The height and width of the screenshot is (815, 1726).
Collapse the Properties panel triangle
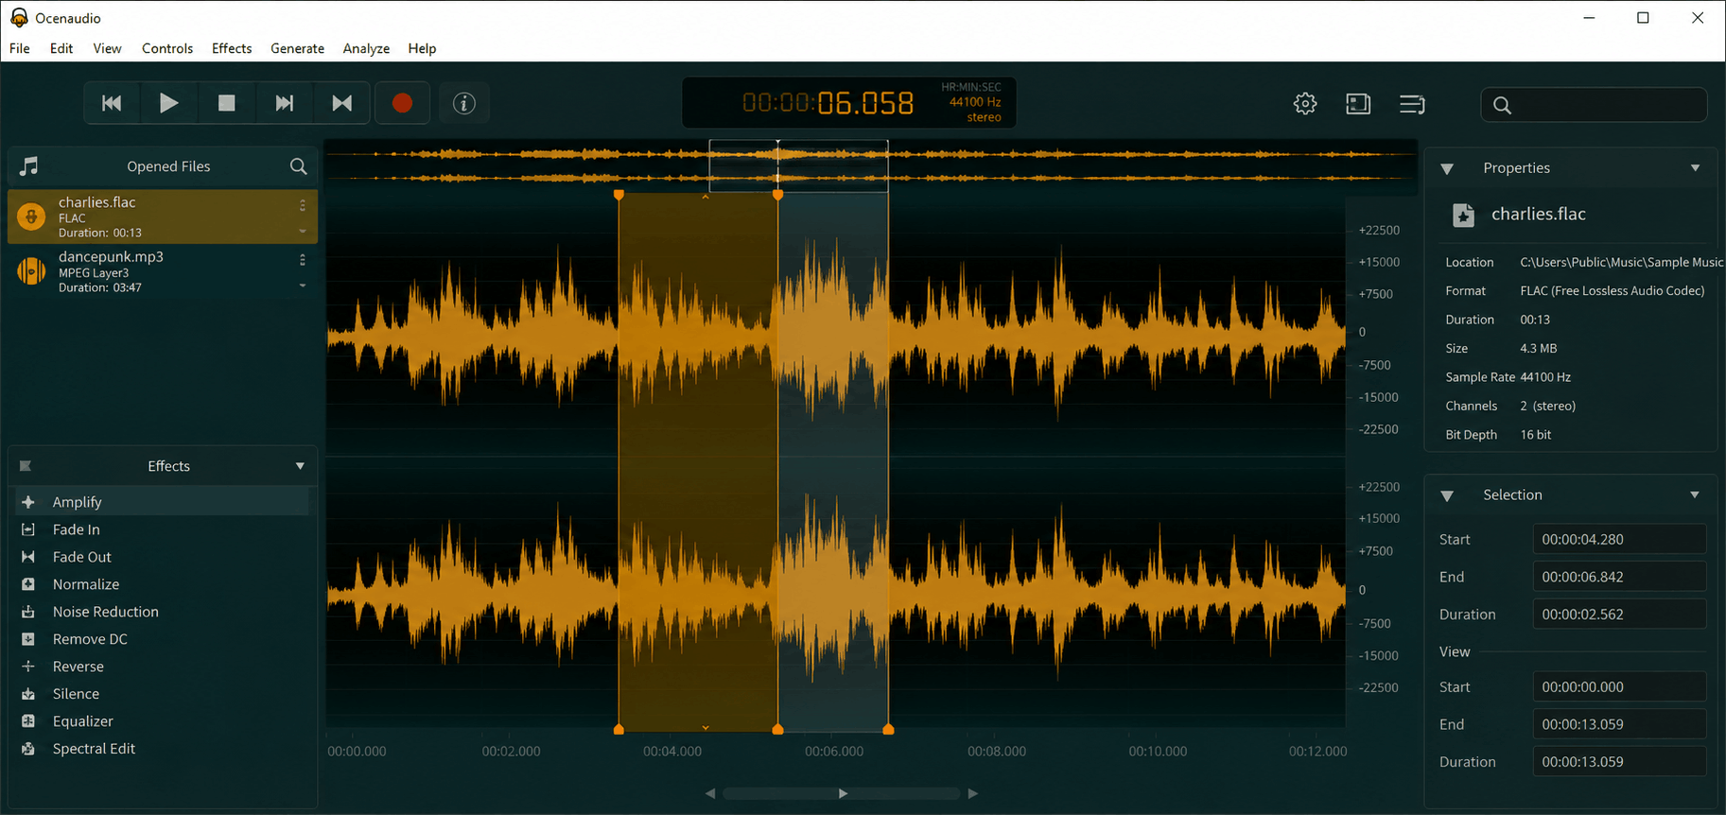coord(1446,168)
